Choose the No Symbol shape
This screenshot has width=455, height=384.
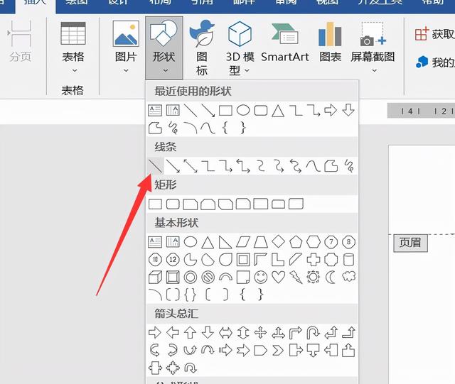[208, 278]
